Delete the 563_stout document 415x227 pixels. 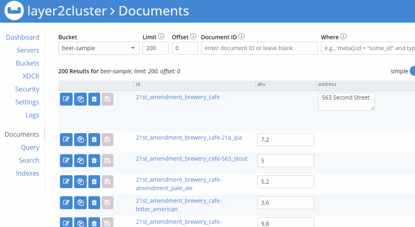pyautogui.click(x=94, y=161)
